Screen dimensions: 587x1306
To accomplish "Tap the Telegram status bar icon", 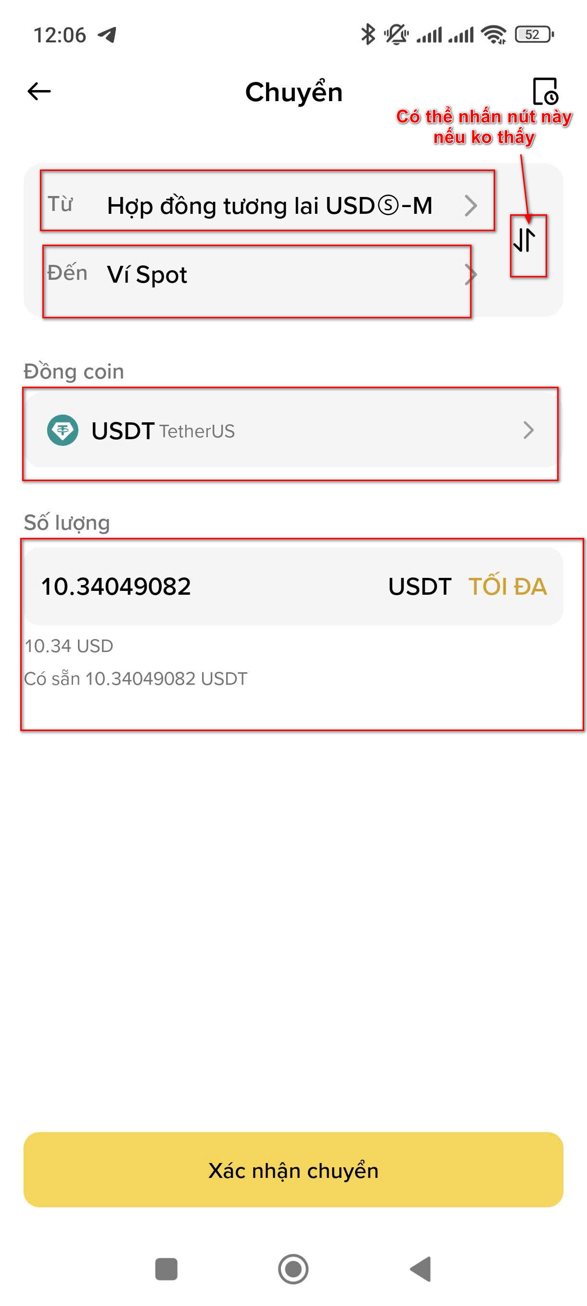I will 107,35.
